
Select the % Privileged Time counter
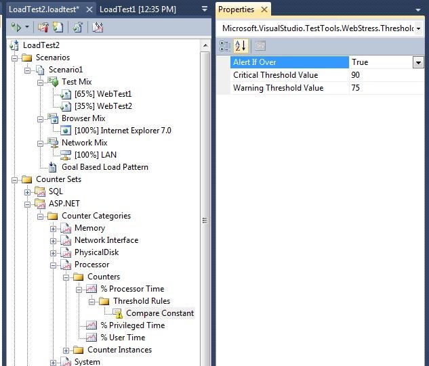[132, 325]
